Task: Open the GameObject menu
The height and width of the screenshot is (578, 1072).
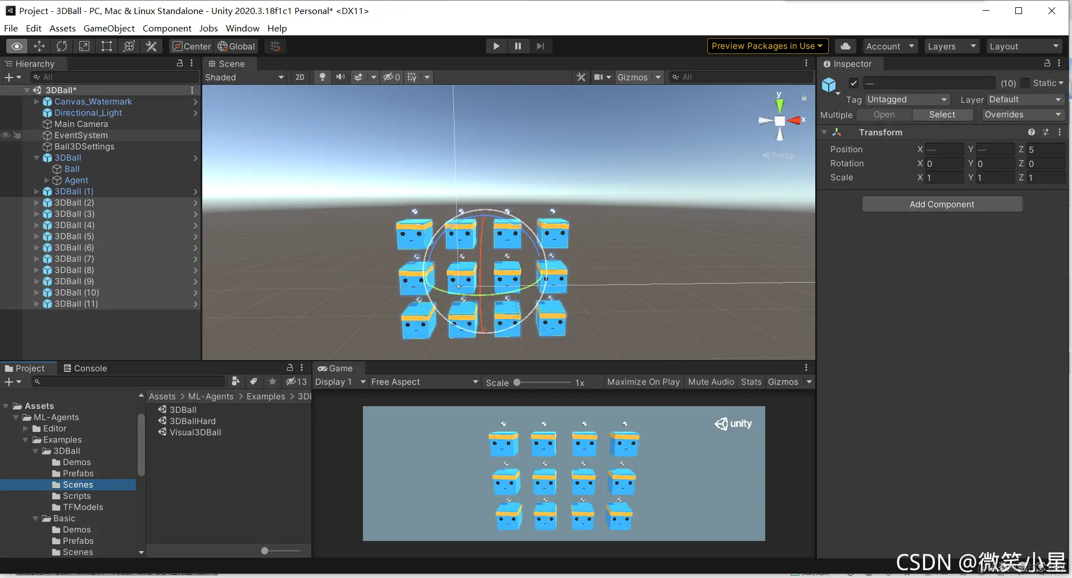Action: click(109, 28)
